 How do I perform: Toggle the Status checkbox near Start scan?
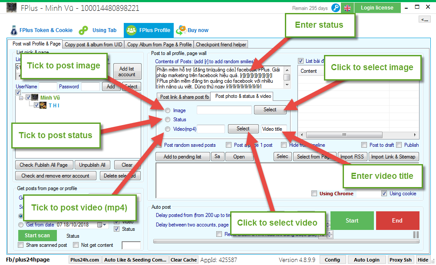click(117, 229)
